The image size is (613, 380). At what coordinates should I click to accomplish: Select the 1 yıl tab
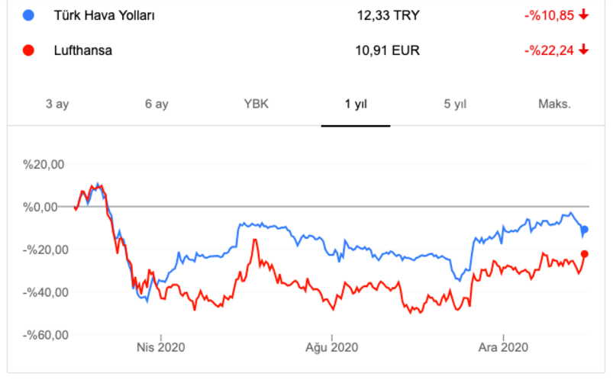pyautogui.click(x=357, y=105)
